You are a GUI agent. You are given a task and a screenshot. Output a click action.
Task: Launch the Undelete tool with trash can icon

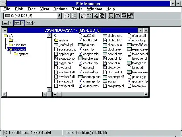(131, 16)
